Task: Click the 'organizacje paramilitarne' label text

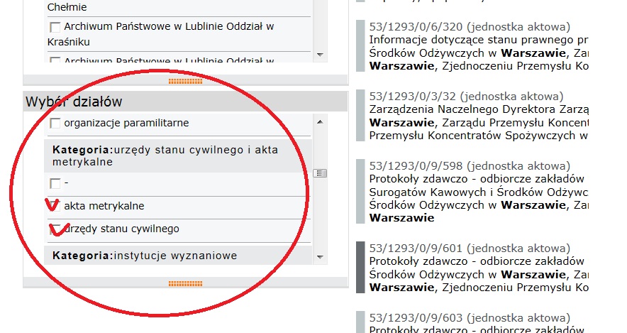Action: click(126, 123)
